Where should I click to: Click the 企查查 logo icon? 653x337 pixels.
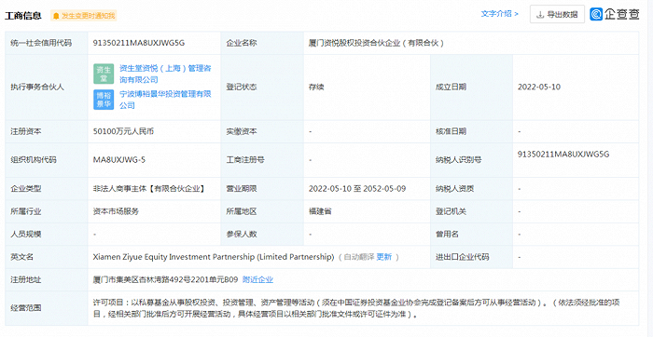(x=596, y=14)
